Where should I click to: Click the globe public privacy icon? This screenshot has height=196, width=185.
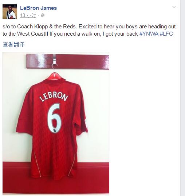(43, 15)
